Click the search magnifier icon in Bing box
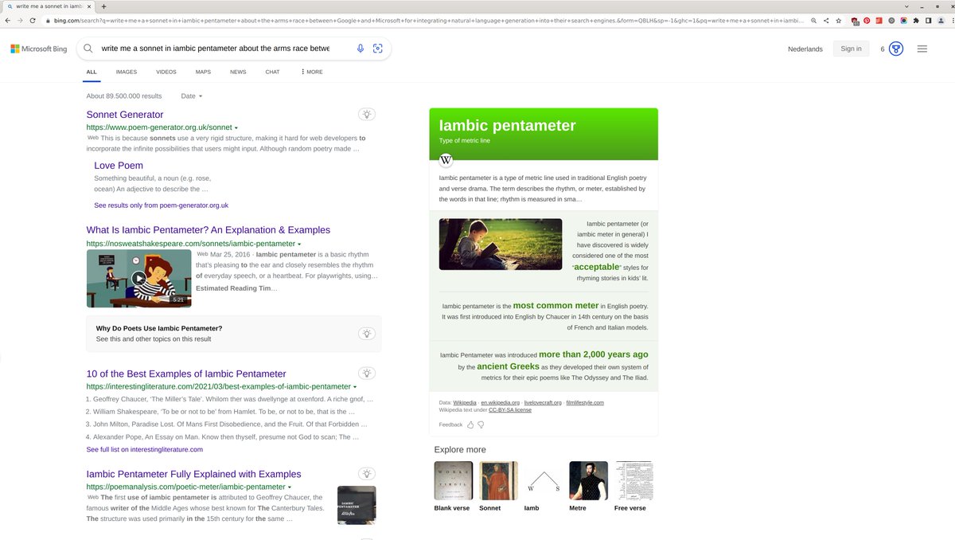Image resolution: width=955 pixels, height=540 pixels. pyautogui.click(x=88, y=49)
